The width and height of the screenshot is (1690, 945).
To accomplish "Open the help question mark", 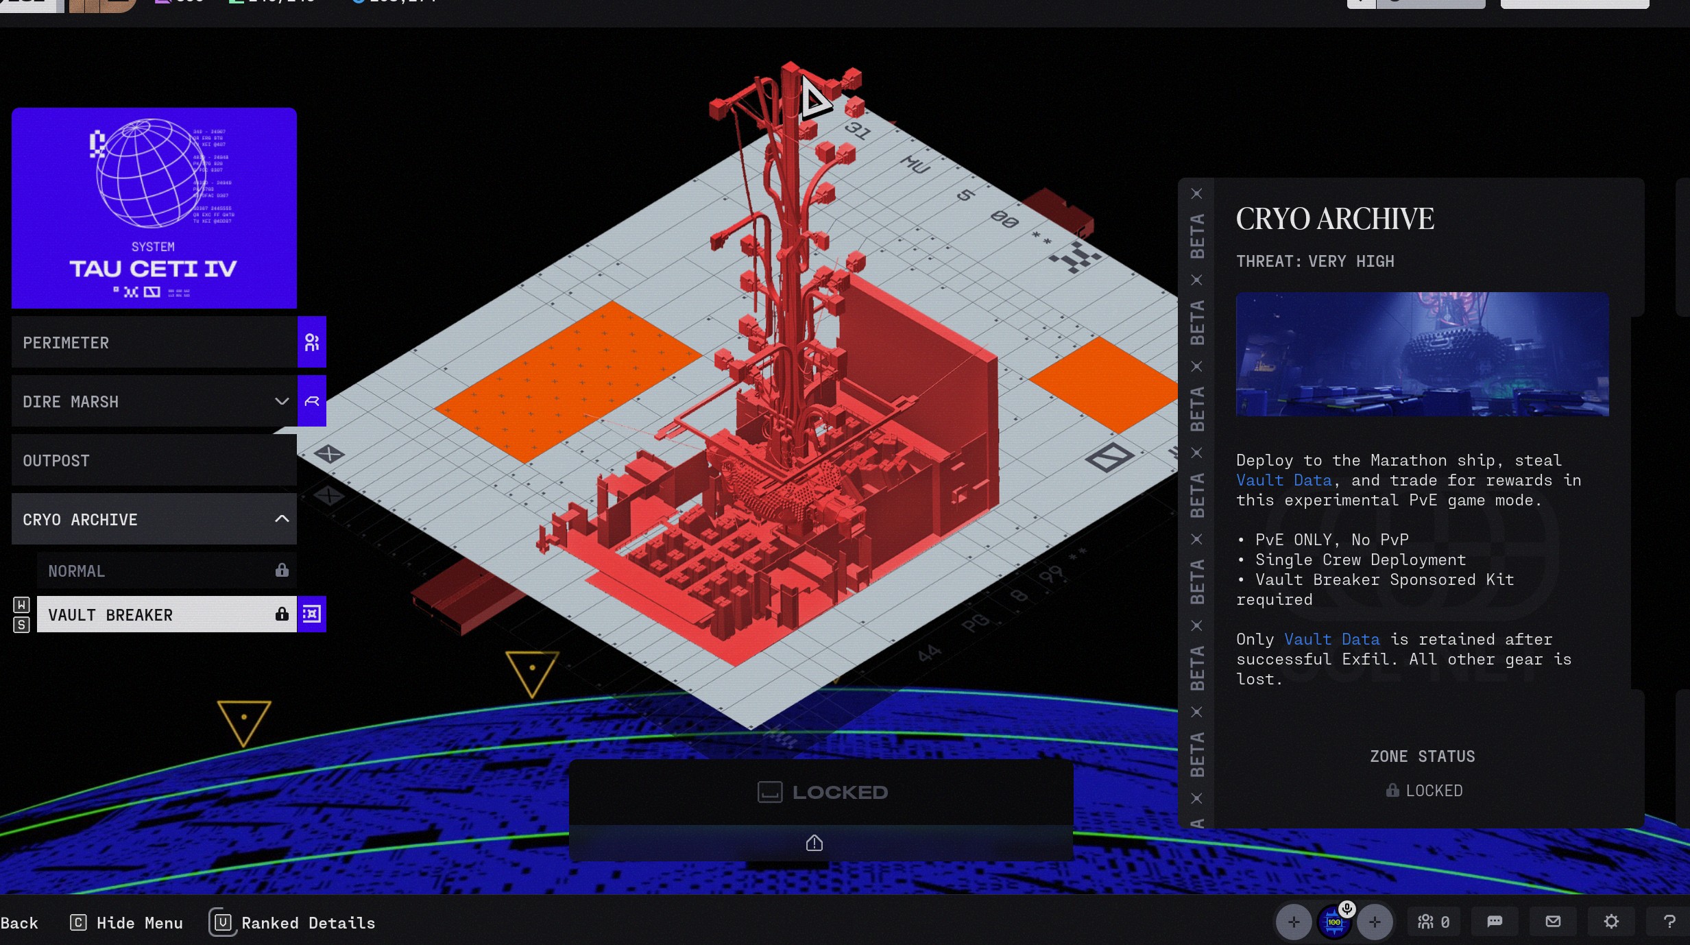I will (x=1669, y=922).
